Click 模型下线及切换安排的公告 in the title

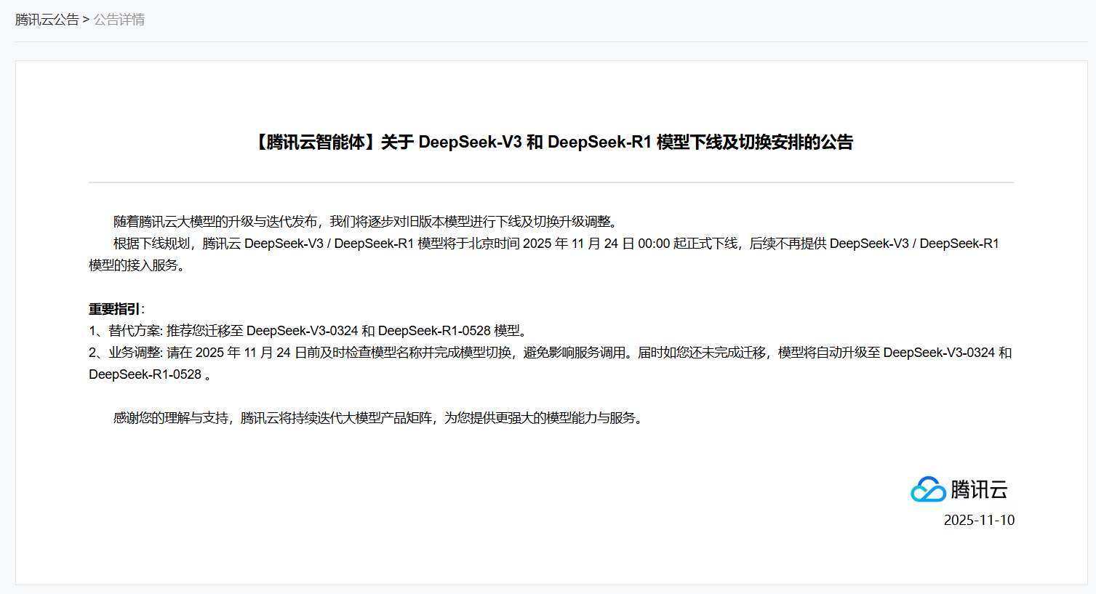pyautogui.click(x=754, y=142)
